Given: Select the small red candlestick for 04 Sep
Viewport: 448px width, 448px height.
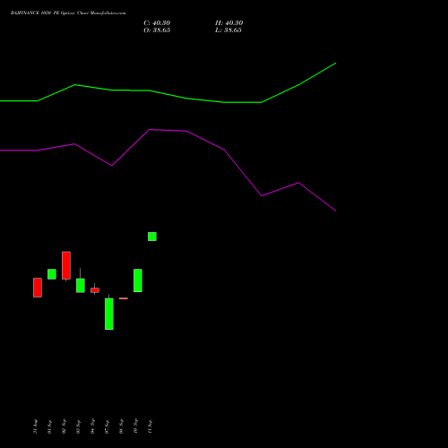Looking at the screenshot, I should tap(95, 290).
